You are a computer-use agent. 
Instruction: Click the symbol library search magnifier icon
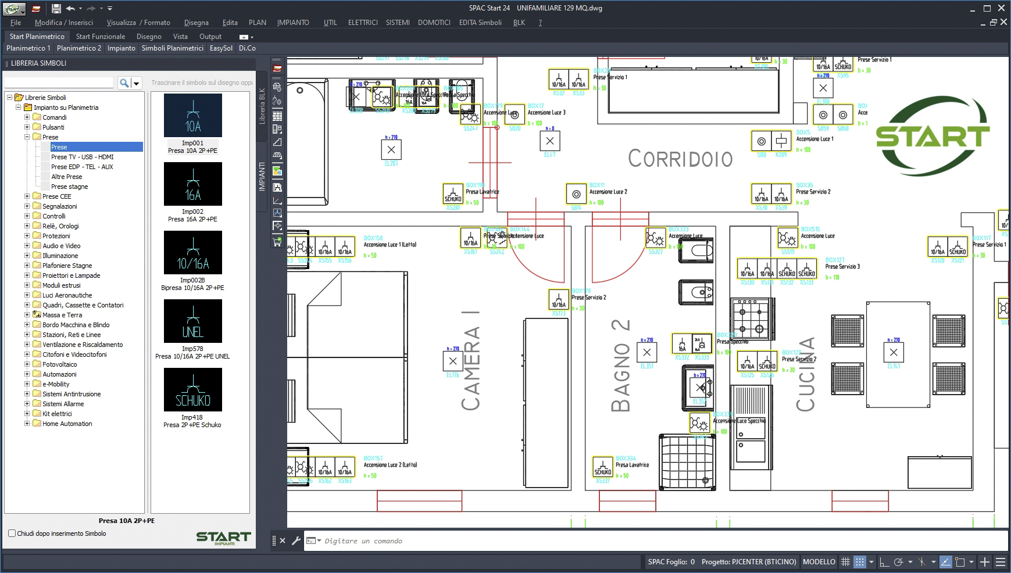123,82
